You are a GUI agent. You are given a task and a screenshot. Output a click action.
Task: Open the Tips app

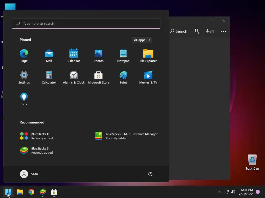point(24,99)
